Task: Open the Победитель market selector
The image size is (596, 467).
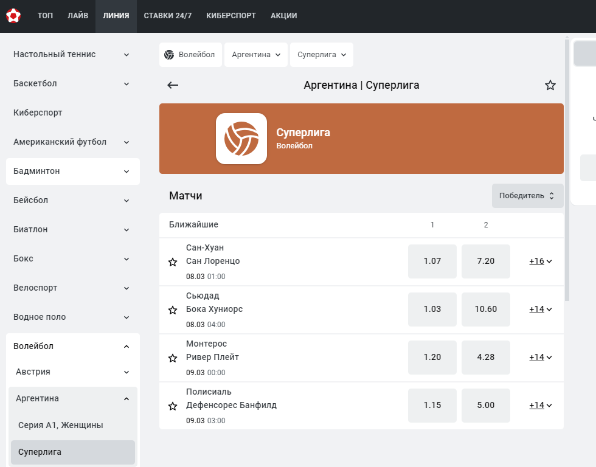Action: (x=528, y=196)
